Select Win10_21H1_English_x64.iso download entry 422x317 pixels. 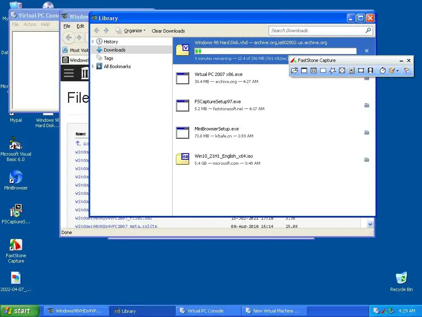274,160
